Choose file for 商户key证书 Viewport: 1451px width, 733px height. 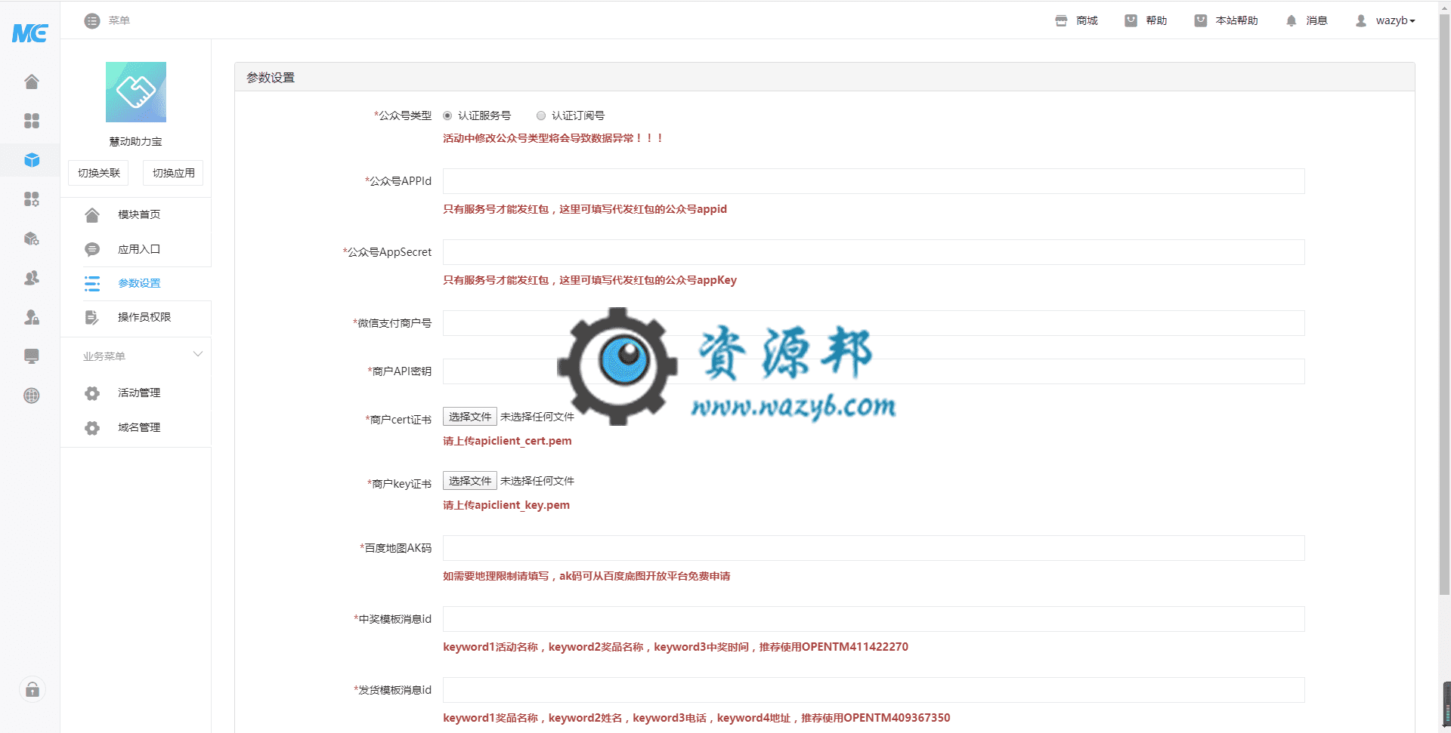coord(470,481)
